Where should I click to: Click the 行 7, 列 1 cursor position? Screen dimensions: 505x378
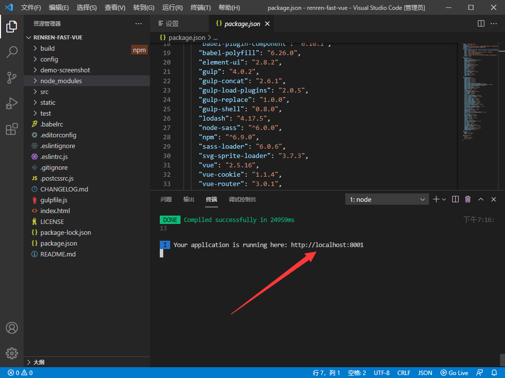[x=326, y=373]
